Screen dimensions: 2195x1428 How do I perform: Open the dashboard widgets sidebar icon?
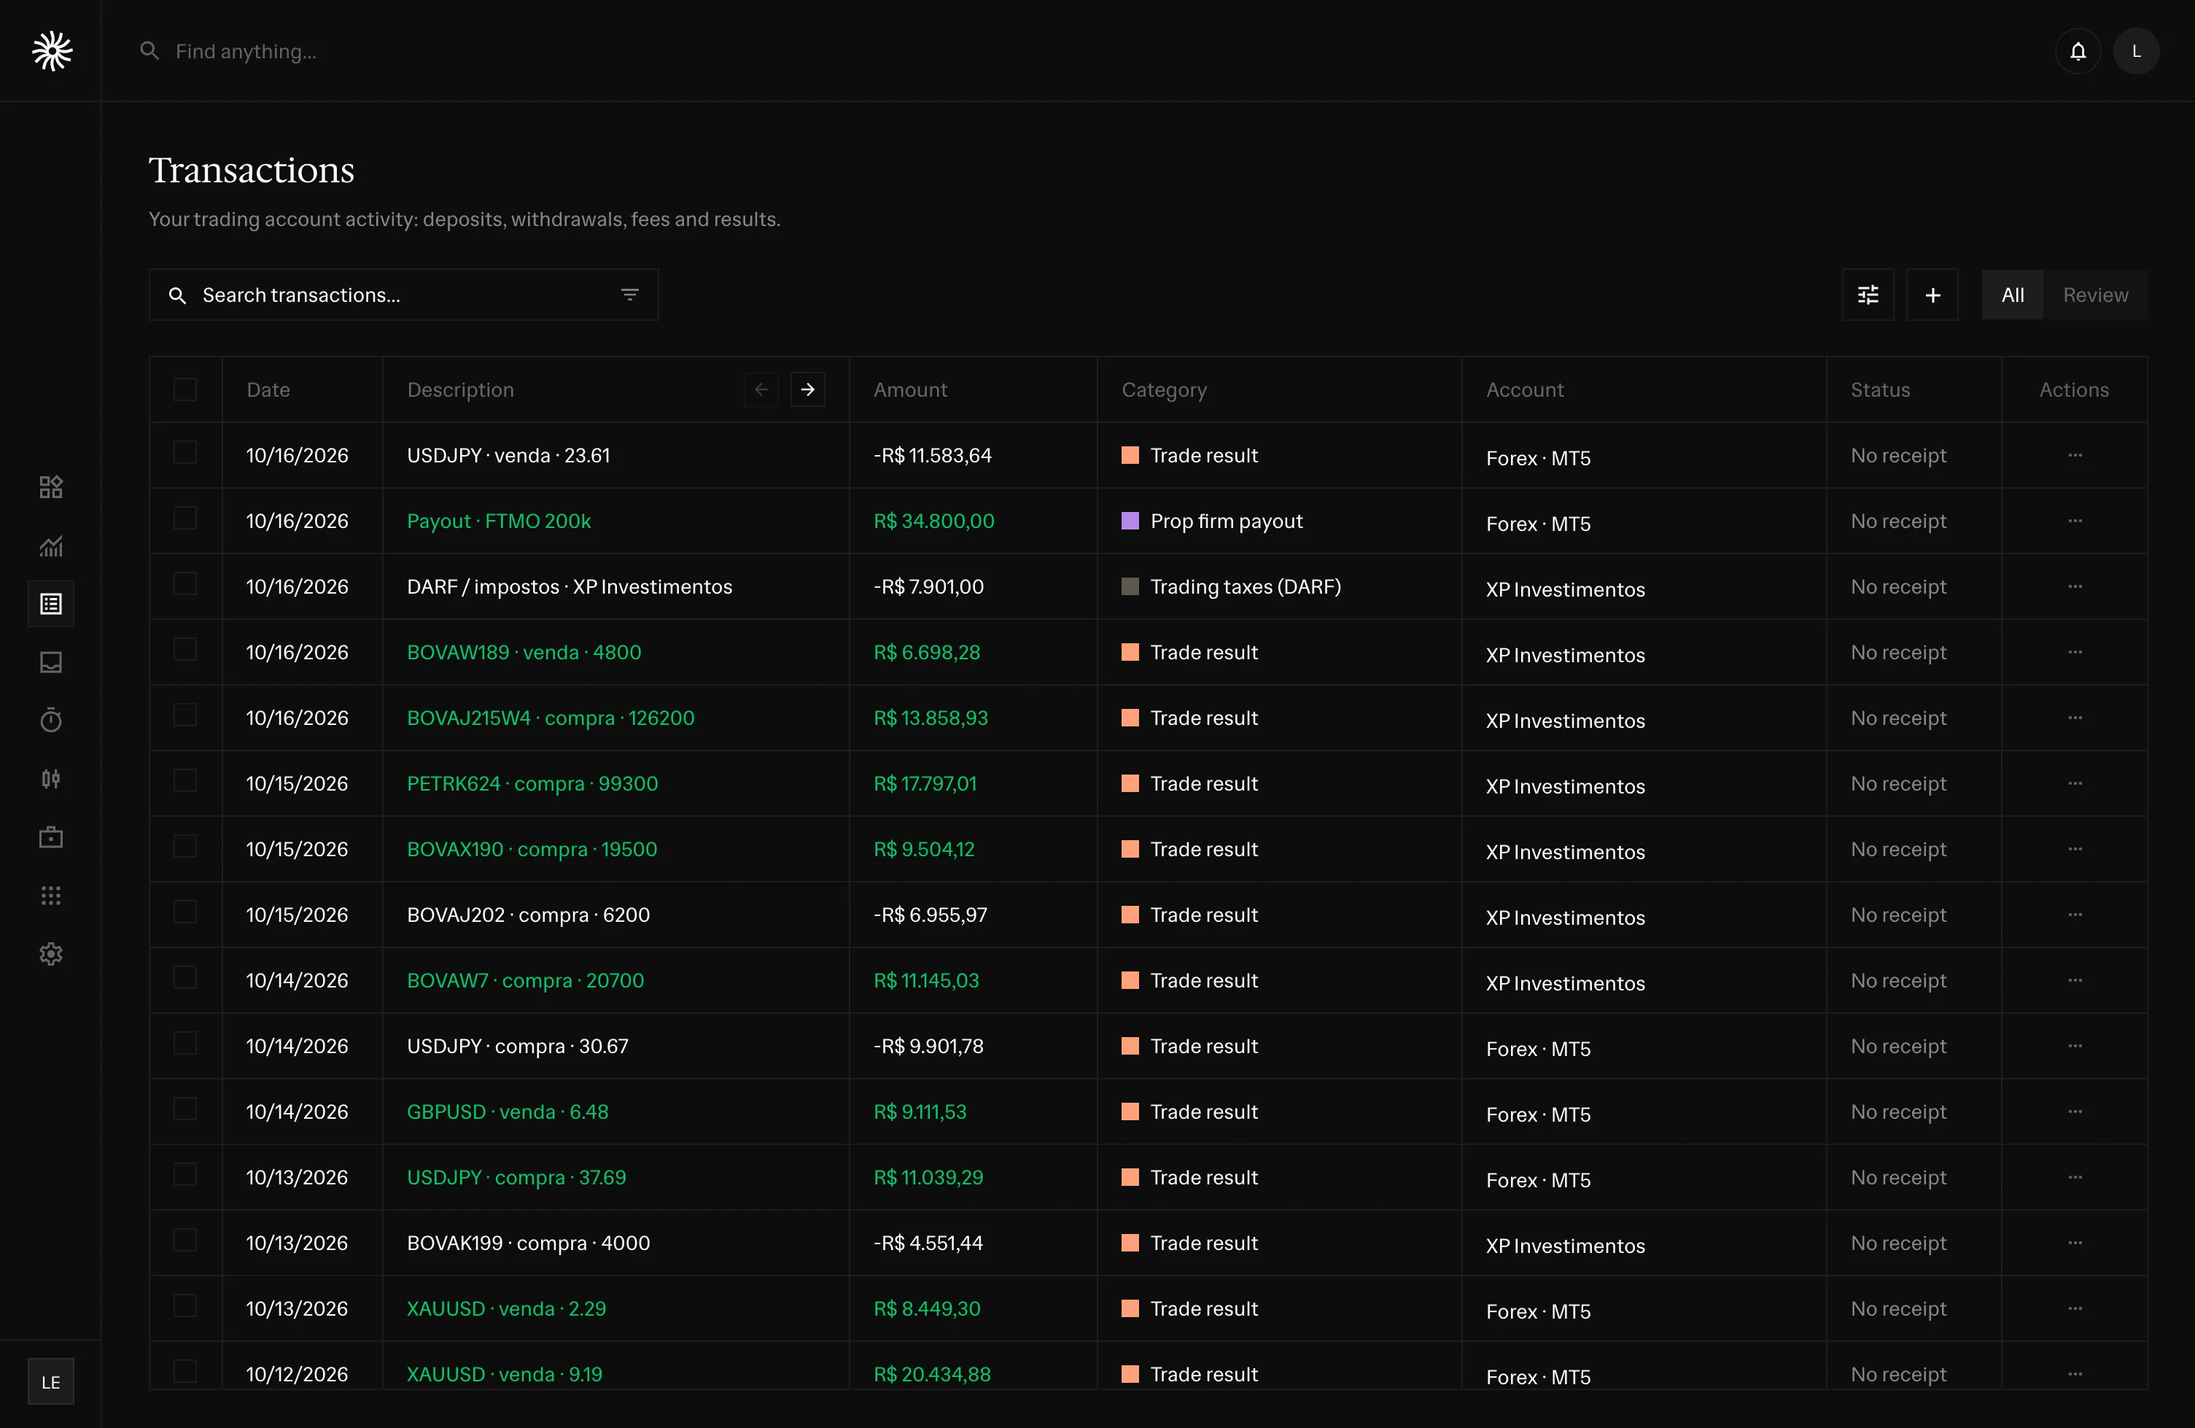pos(51,487)
